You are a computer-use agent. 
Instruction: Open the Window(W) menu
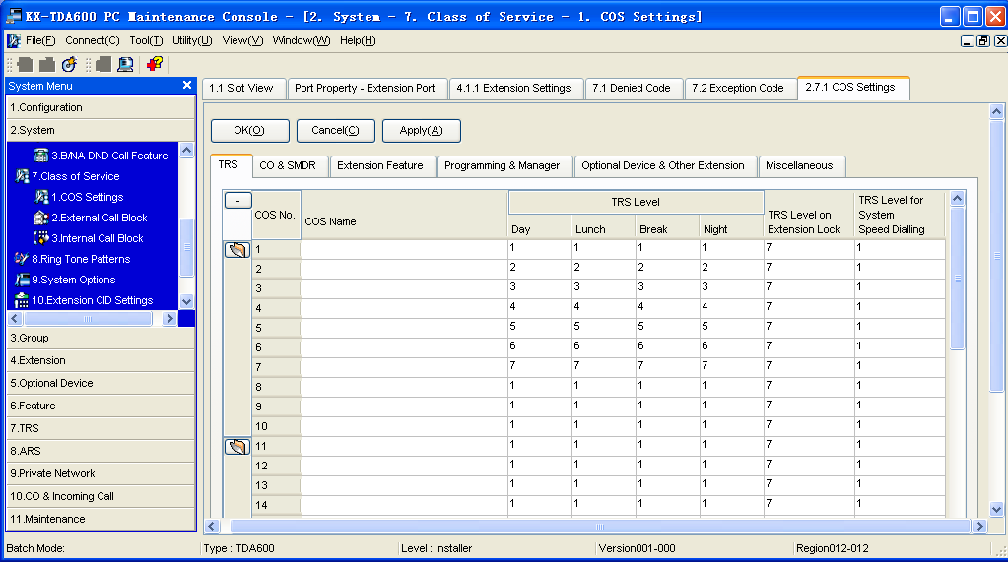(302, 40)
